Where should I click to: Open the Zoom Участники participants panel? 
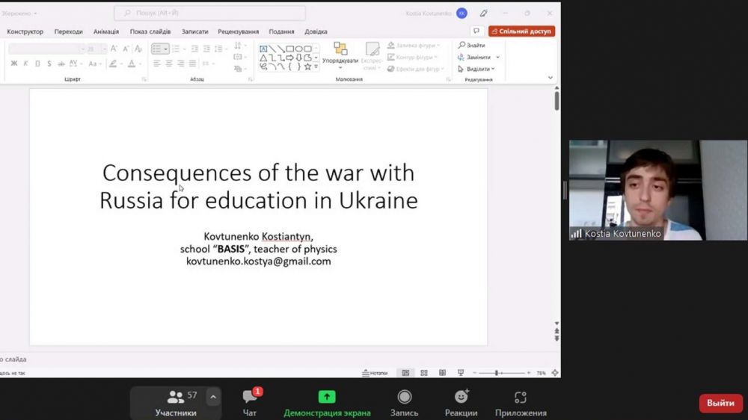(x=176, y=402)
